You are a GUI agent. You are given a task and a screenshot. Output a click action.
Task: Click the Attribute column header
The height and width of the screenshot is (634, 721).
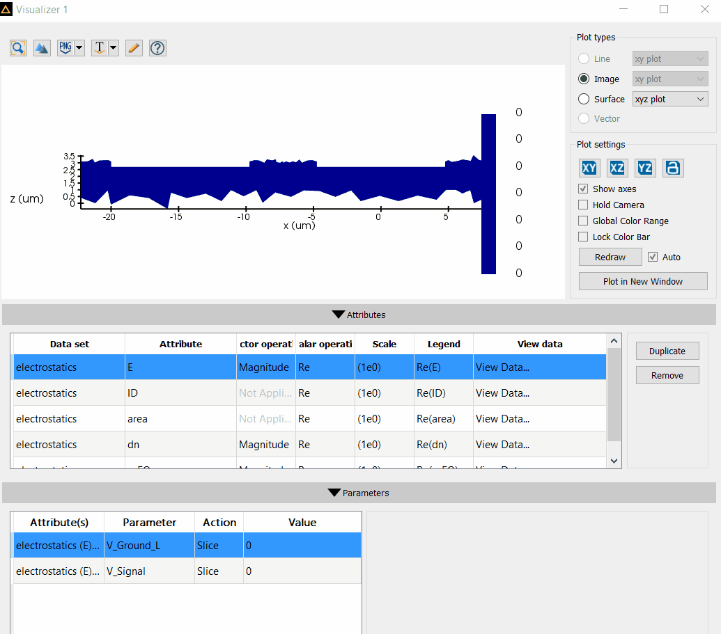click(x=180, y=344)
